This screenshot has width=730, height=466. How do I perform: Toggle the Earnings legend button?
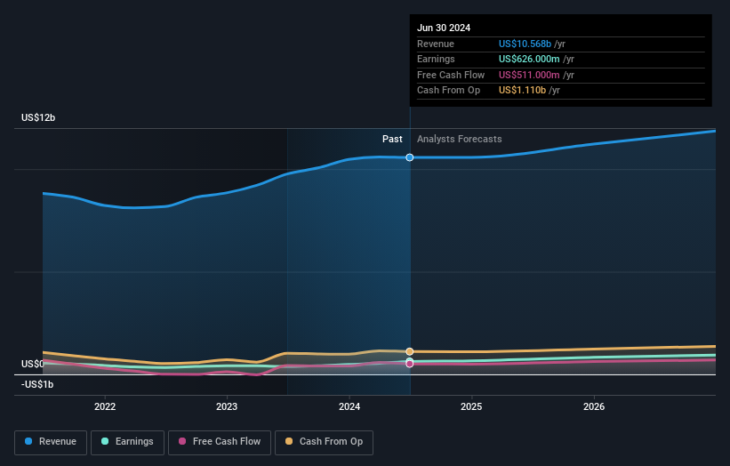(x=127, y=442)
